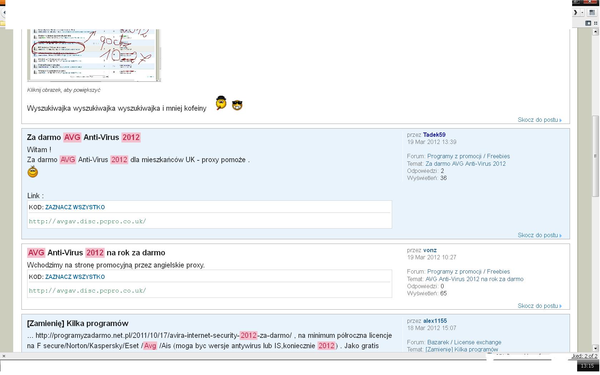Open topic link Za darmo AVG Anti-Virus 2012

[466, 164]
